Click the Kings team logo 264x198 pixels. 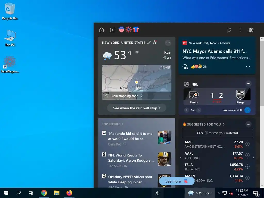point(240,95)
